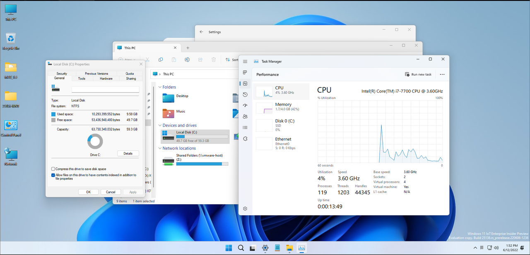Open the Security tab in Properties dialog
This screenshot has height=255, width=530.
click(x=62, y=74)
